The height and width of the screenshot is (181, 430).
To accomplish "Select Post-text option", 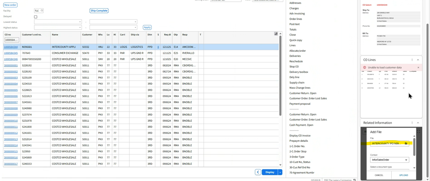I will click(x=294, y=24).
